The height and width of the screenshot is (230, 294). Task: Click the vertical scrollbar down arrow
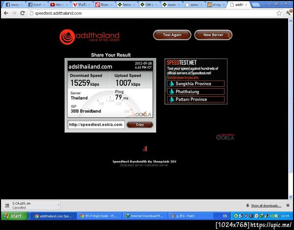pyautogui.click(x=291, y=197)
